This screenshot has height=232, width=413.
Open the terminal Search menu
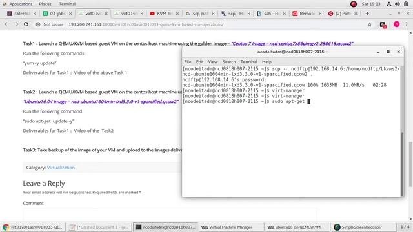tap(229, 62)
